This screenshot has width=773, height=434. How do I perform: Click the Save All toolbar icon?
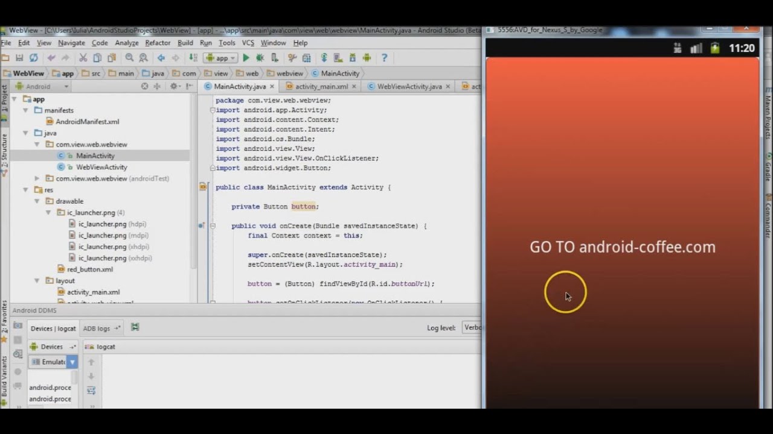click(x=19, y=58)
